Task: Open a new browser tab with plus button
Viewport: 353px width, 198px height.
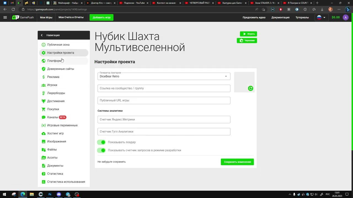Action: (x=317, y=3)
